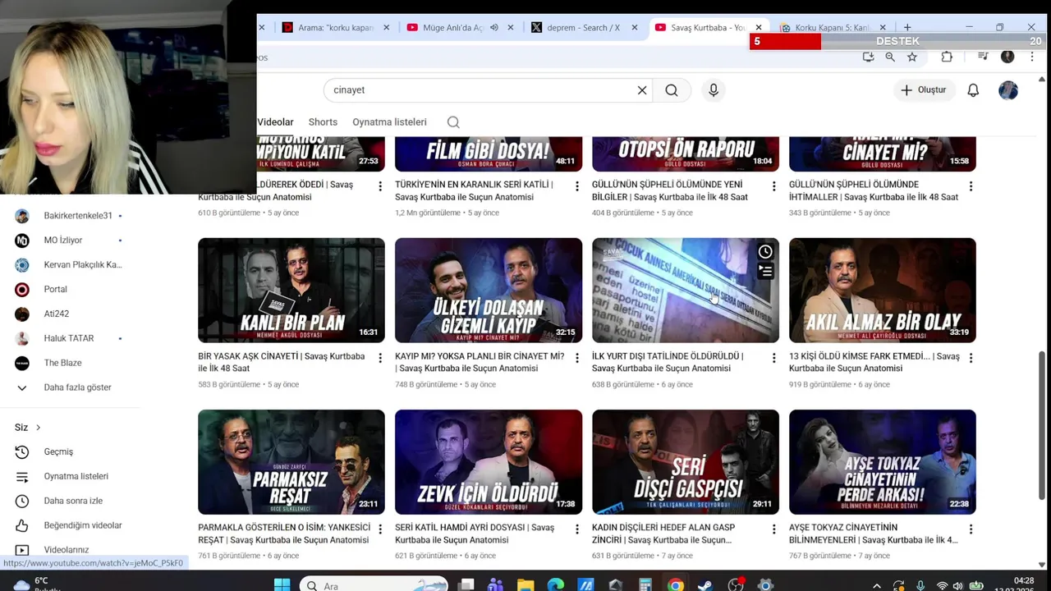The height and width of the screenshot is (591, 1051).
Task: Open Chrome profile avatar in toolbar
Action: [x=1007, y=57]
